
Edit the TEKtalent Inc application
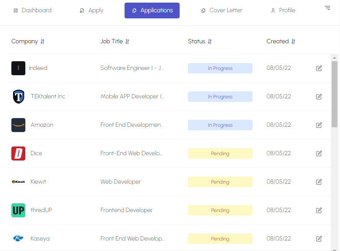tap(319, 97)
